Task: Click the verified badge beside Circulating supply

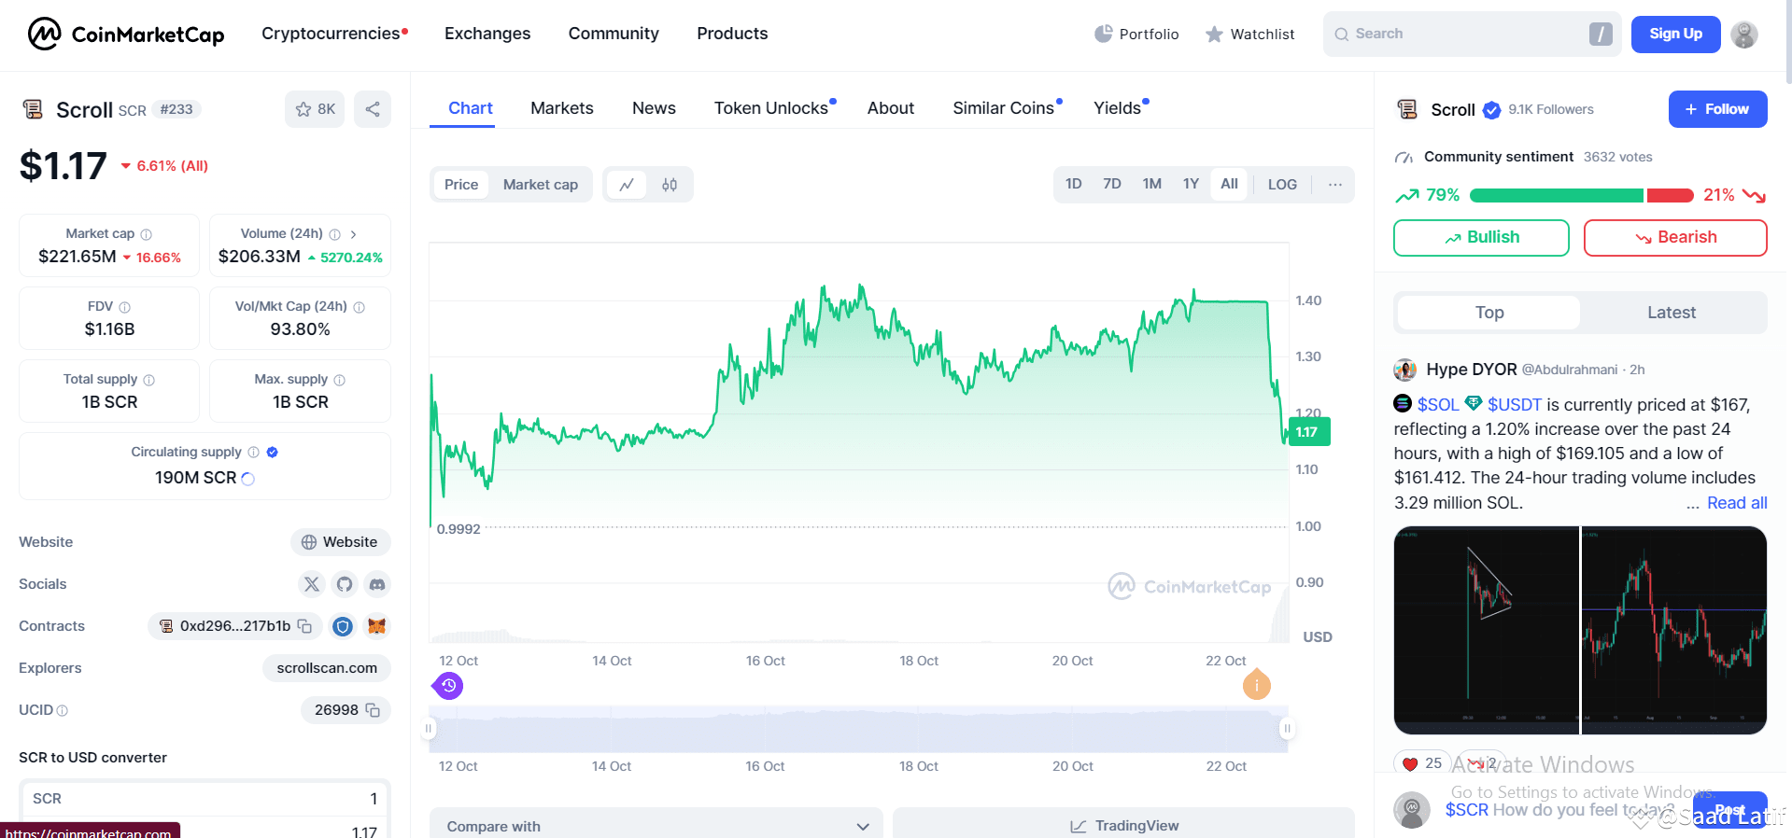Action: 273,453
